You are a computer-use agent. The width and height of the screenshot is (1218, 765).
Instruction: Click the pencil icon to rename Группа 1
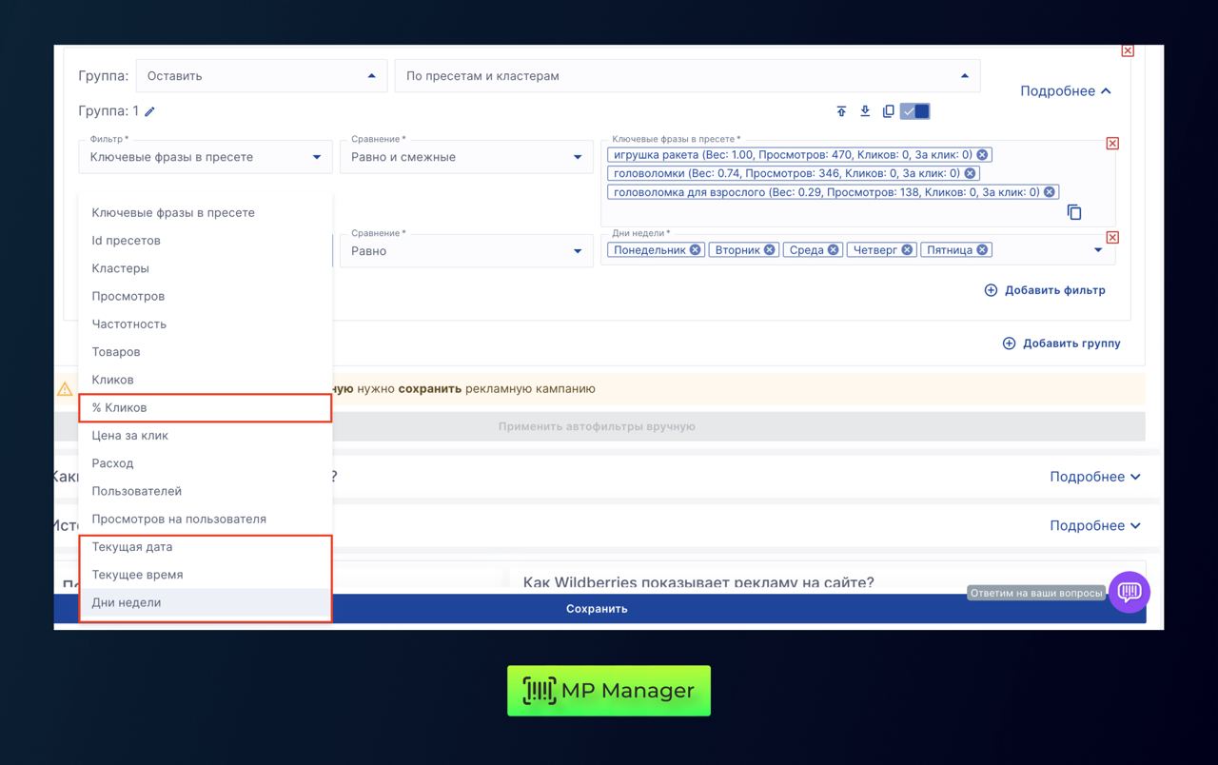click(149, 111)
